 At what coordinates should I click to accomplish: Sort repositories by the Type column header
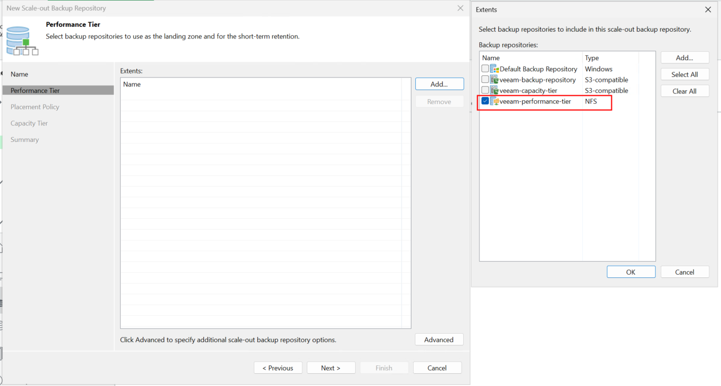(x=611, y=58)
